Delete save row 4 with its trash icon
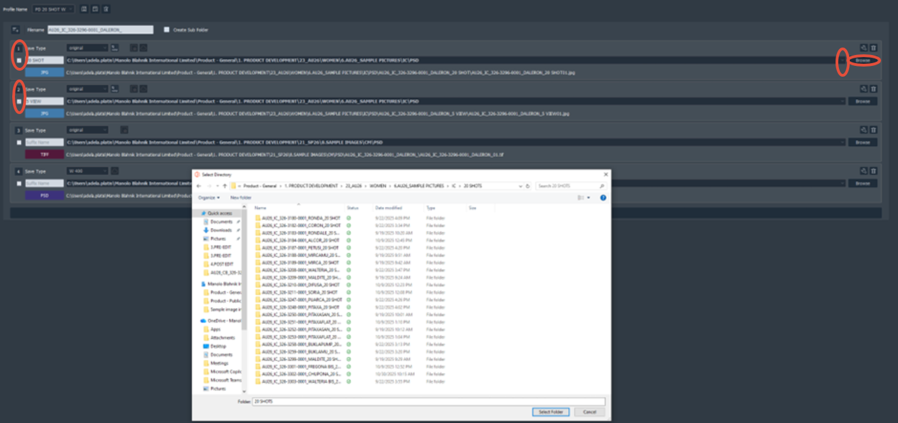The width and height of the screenshot is (898, 423). pos(874,171)
